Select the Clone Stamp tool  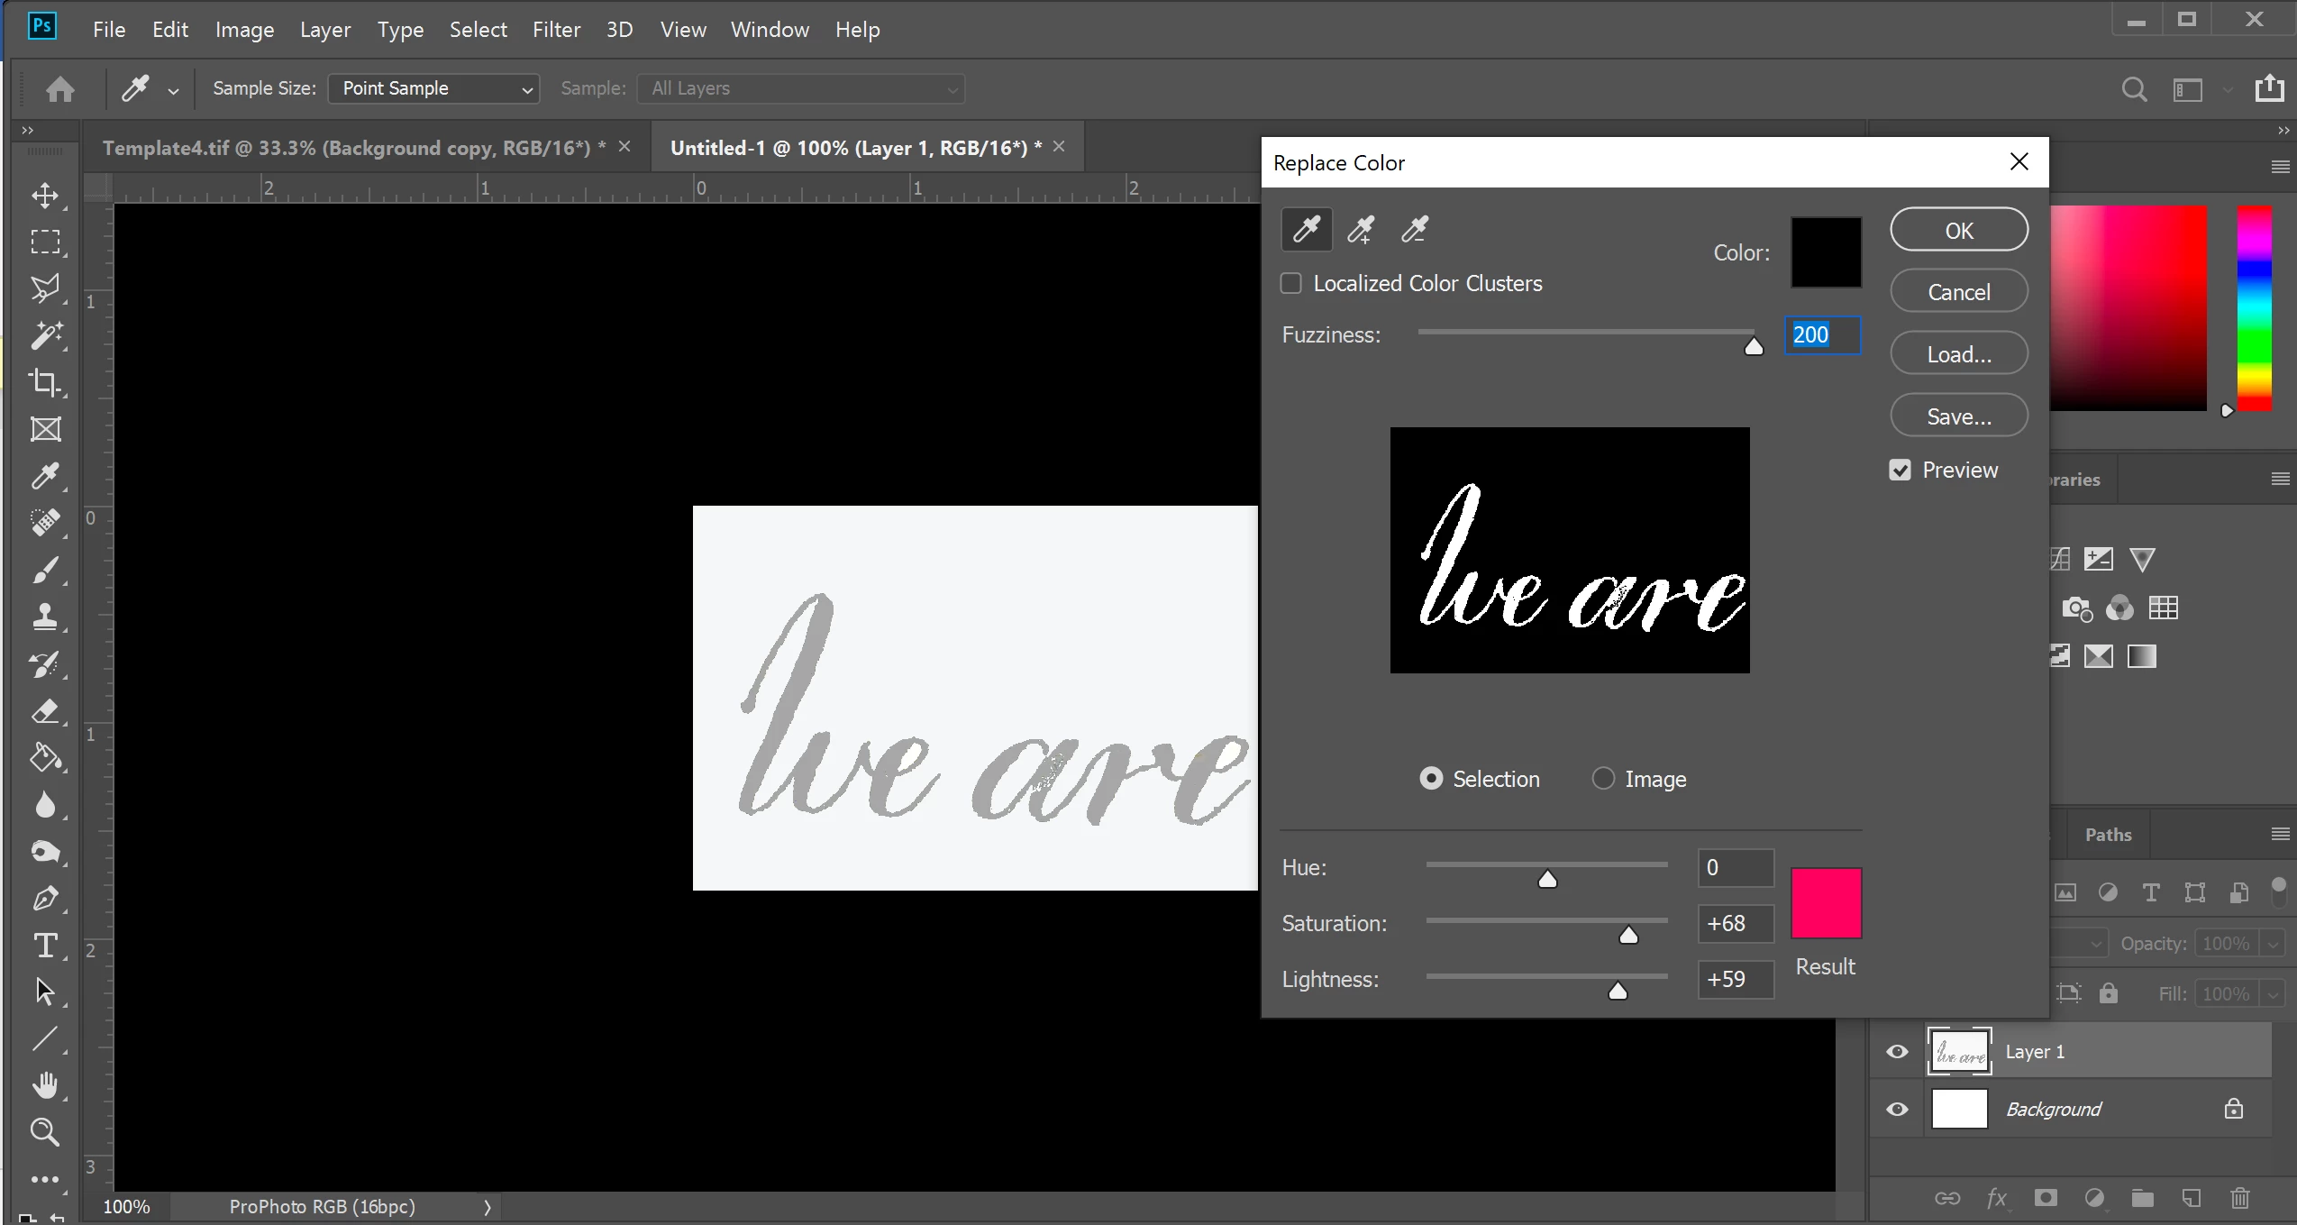click(45, 617)
